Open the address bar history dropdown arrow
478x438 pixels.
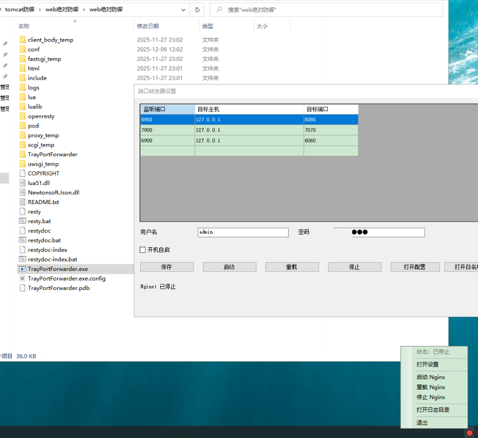click(183, 9)
